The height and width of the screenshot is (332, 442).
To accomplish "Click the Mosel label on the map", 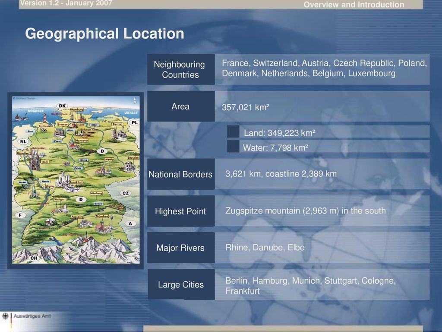I will [23, 182].
